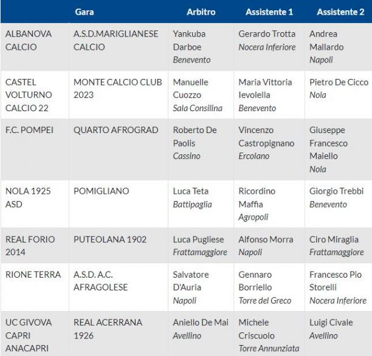Click referee Luca Teta

coord(190,191)
